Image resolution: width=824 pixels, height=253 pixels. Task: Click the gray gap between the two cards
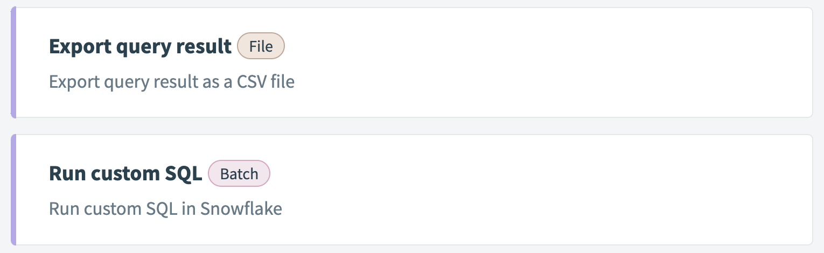pyautogui.click(x=412, y=126)
